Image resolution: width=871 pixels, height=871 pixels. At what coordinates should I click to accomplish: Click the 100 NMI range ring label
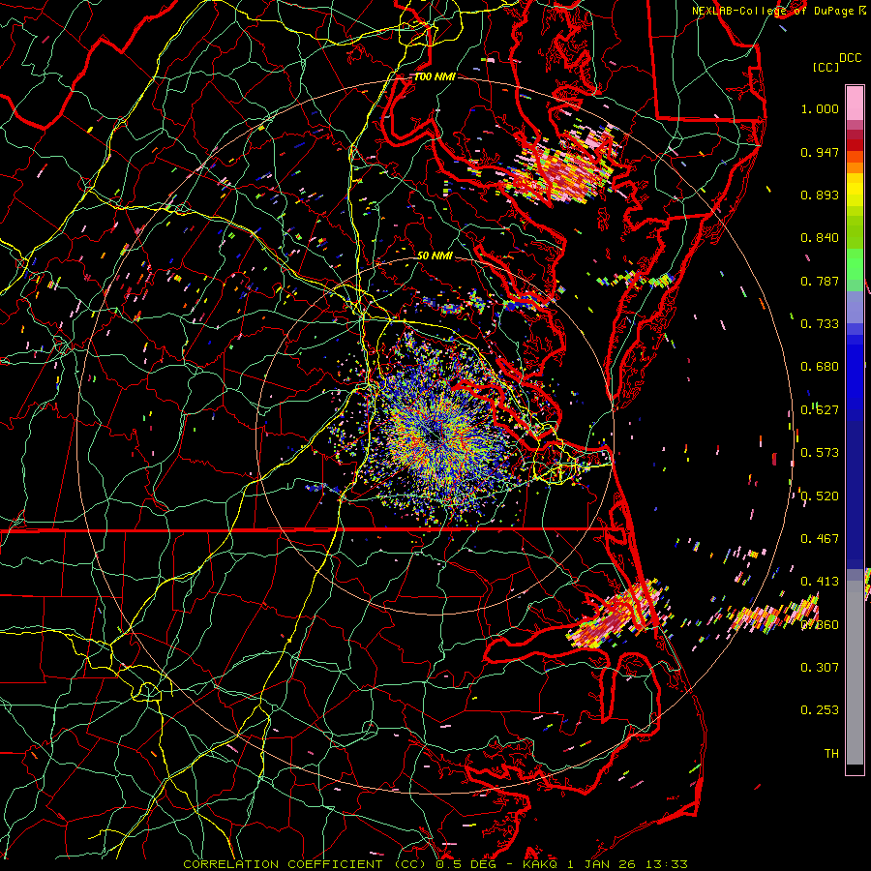(x=435, y=76)
